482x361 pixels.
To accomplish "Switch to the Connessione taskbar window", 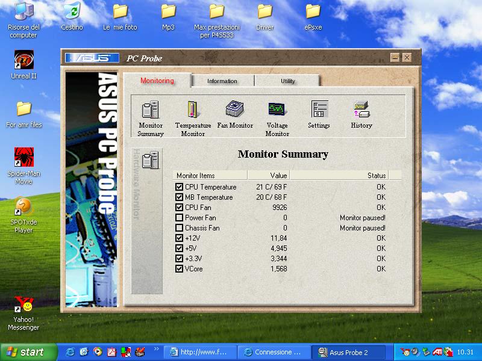I will [x=274, y=352].
